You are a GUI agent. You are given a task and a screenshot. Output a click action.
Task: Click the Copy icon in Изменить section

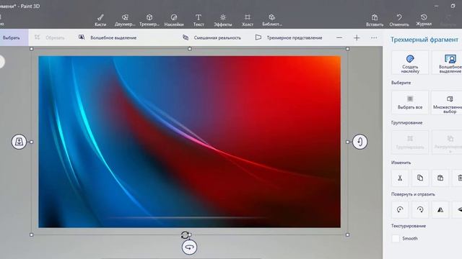420,178
